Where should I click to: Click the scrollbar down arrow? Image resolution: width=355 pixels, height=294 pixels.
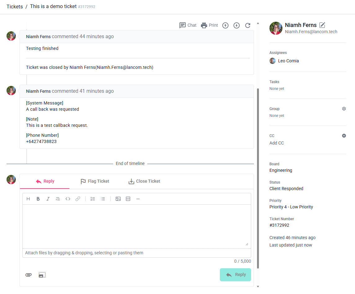coord(258,287)
